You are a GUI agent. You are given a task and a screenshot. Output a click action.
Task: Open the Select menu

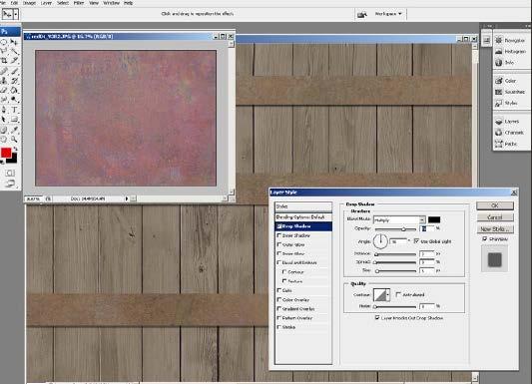tap(63, 3)
